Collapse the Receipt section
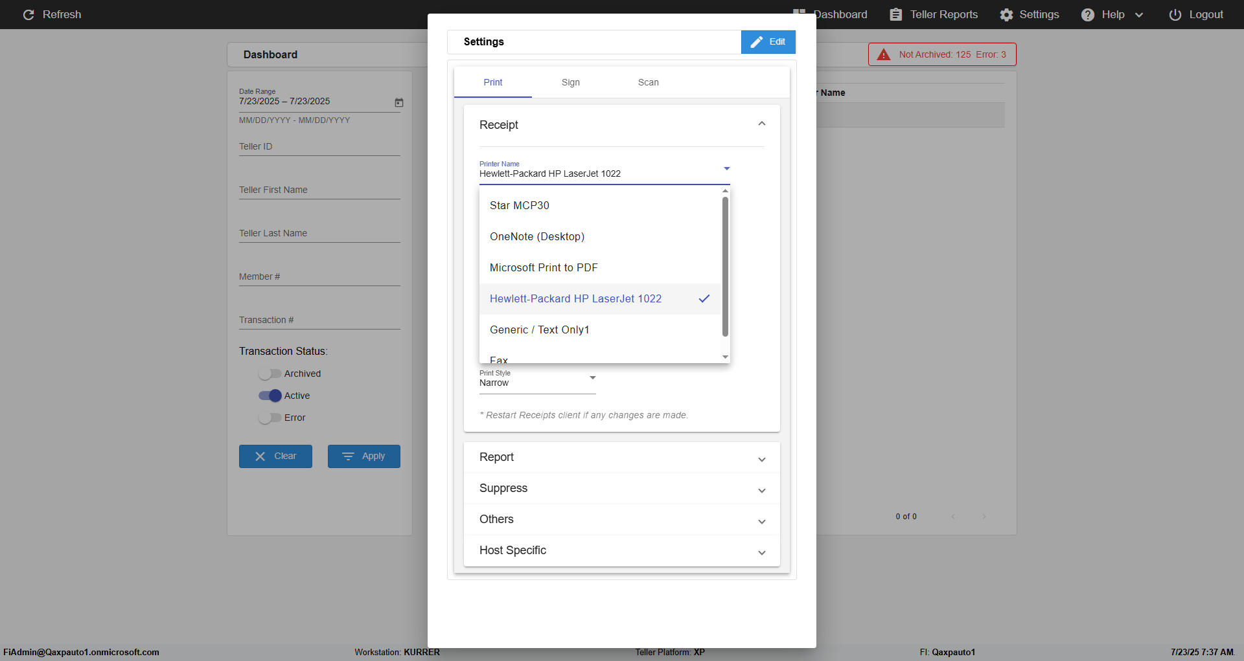 (762, 124)
